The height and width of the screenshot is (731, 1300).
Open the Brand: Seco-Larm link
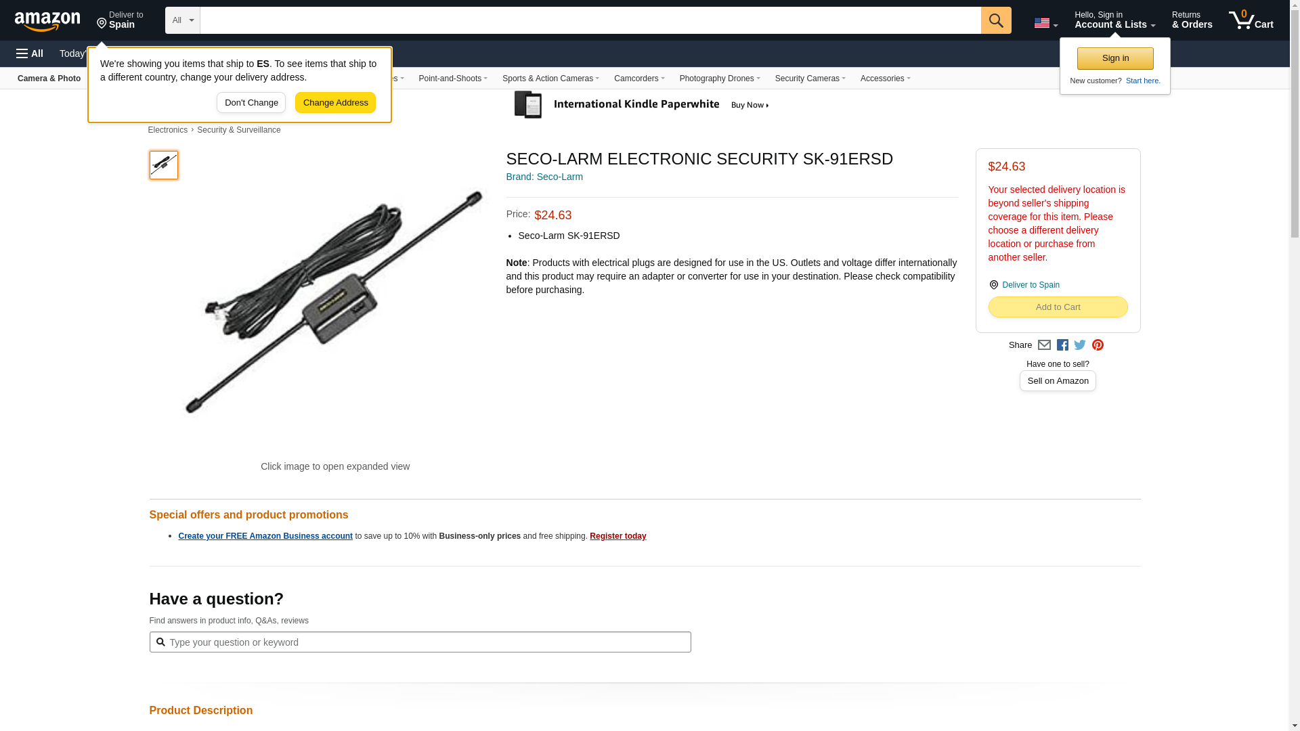tap(544, 177)
